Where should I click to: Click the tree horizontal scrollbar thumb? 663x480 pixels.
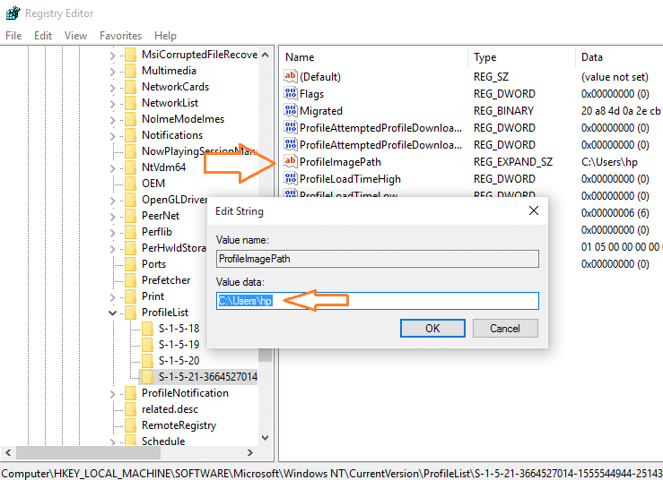[88, 452]
